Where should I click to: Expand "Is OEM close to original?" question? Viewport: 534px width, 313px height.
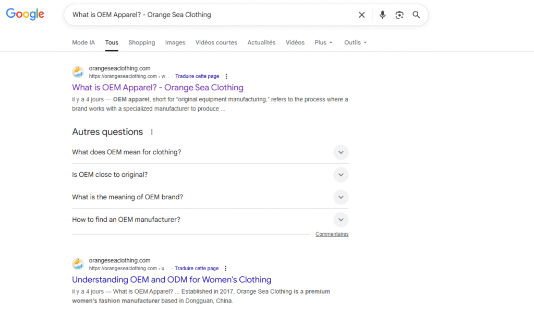[341, 175]
